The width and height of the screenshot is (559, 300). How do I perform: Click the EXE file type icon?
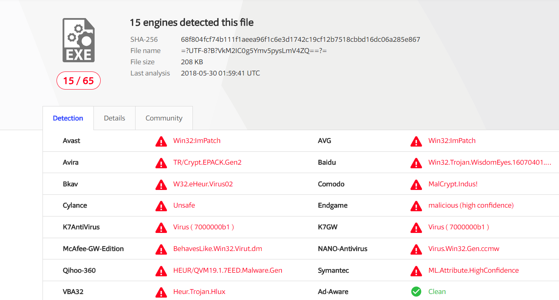(79, 40)
